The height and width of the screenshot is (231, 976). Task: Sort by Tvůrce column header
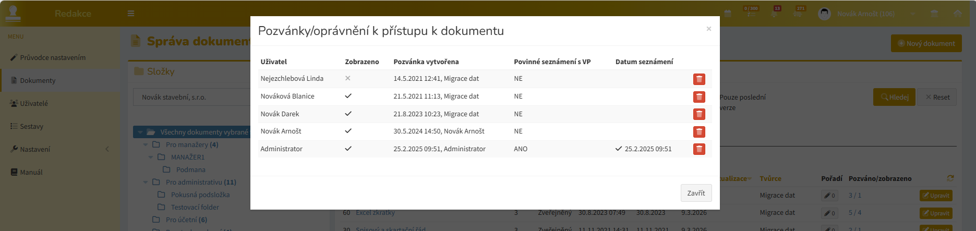pyautogui.click(x=770, y=178)
